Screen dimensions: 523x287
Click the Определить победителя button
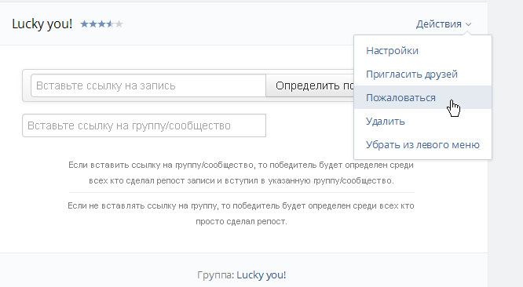pos(310,85)
